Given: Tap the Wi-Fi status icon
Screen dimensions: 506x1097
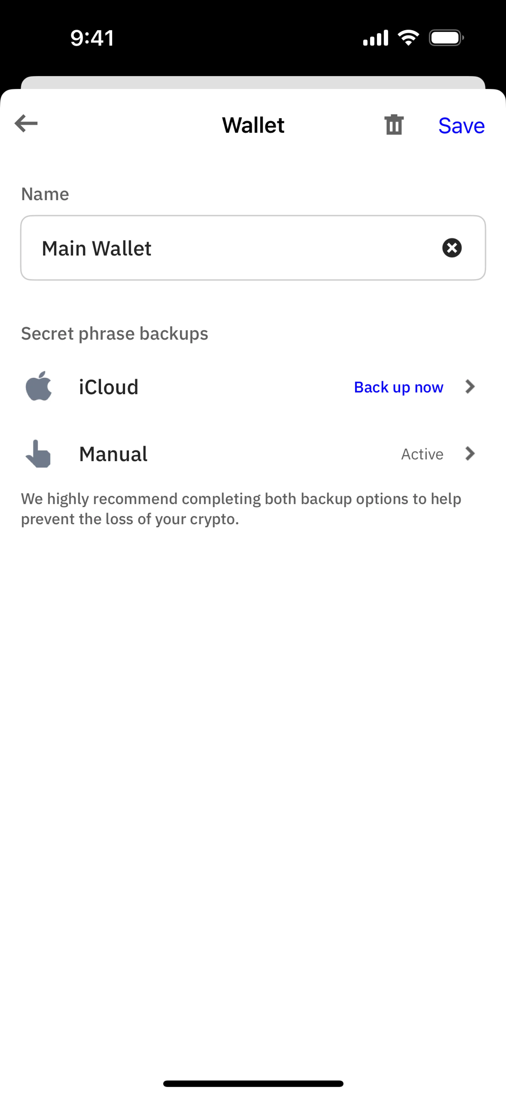Looking at the screenshot, I should pyautogui.click(x=408, y=38).
